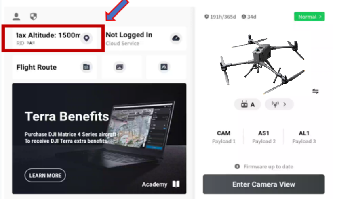This screenshot has height=199, width=337.
Task: Select the AL1 Payload 3 tab
Action: click(304, 137)
